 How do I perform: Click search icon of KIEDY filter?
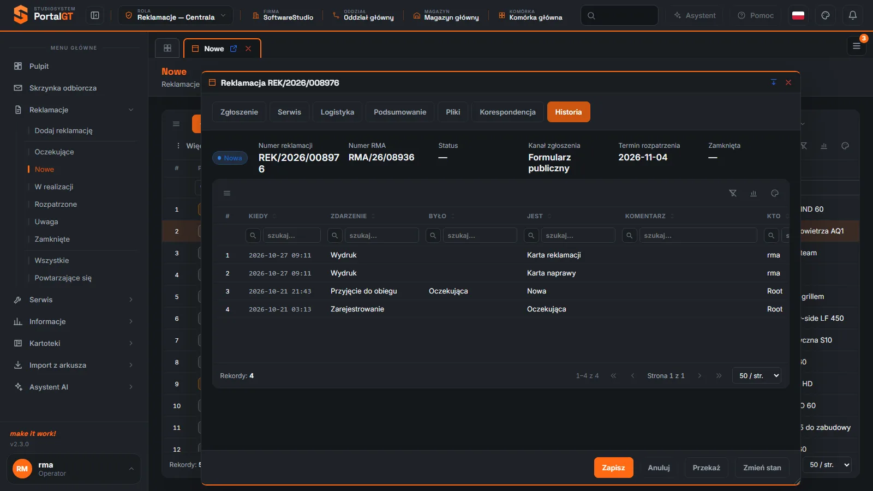click(x=253, y=235)
